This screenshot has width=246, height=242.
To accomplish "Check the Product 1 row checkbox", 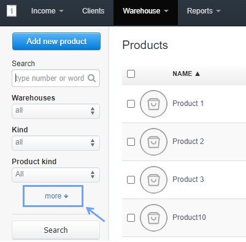I will 131,104.
